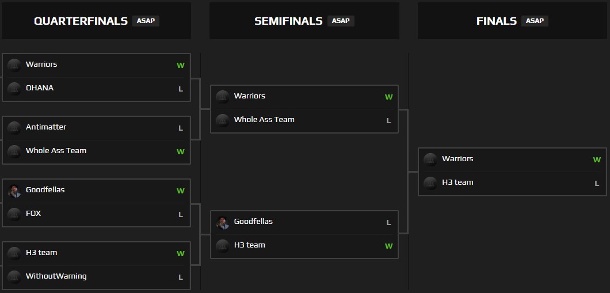Click the W result beside H3 team in semifinals
The height and width of the screenshot is (293, 610).
pos(388,246)
